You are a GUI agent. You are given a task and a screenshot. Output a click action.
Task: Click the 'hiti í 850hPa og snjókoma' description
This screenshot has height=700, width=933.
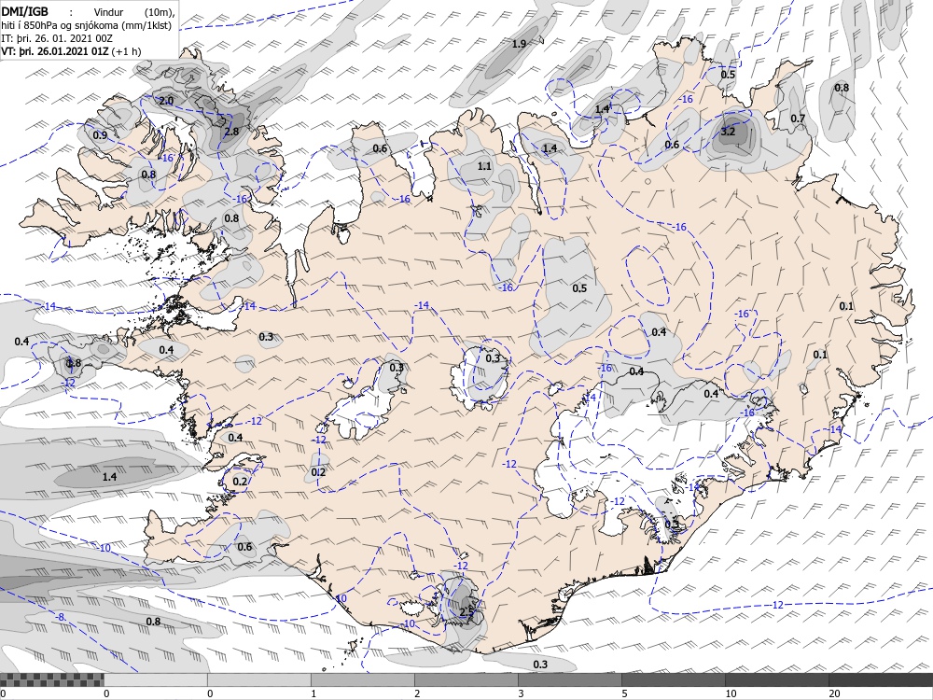point(86,26)
